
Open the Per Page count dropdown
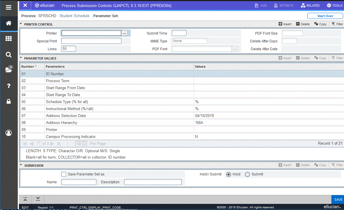pos(81,144)
